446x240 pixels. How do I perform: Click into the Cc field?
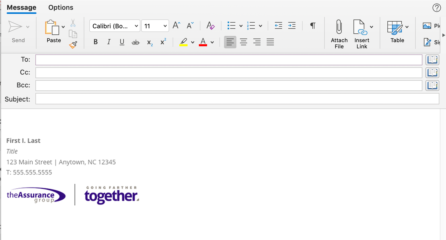(229, 73)
